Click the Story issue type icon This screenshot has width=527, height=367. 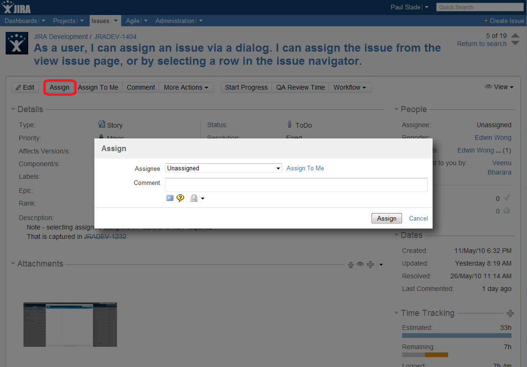101,124
